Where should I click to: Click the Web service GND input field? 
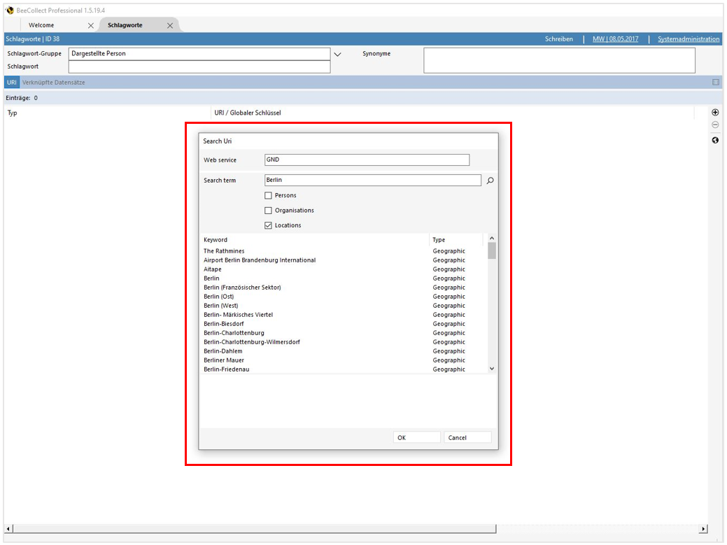(367, 160)
